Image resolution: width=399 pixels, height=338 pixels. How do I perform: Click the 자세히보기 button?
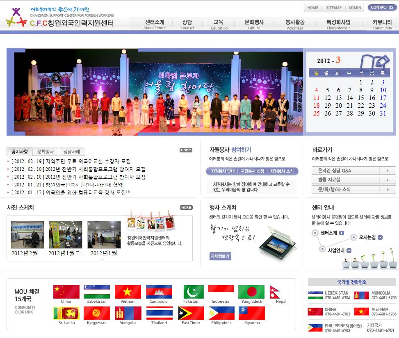point(220,256)
